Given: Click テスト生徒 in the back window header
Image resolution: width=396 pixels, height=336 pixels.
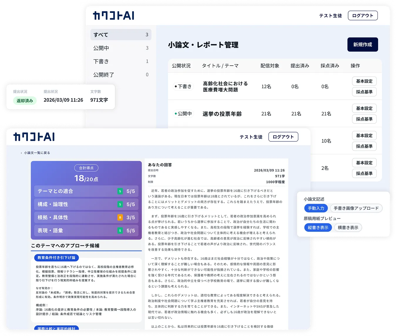Looking at the screenshot, I should [x=331, y=16].
